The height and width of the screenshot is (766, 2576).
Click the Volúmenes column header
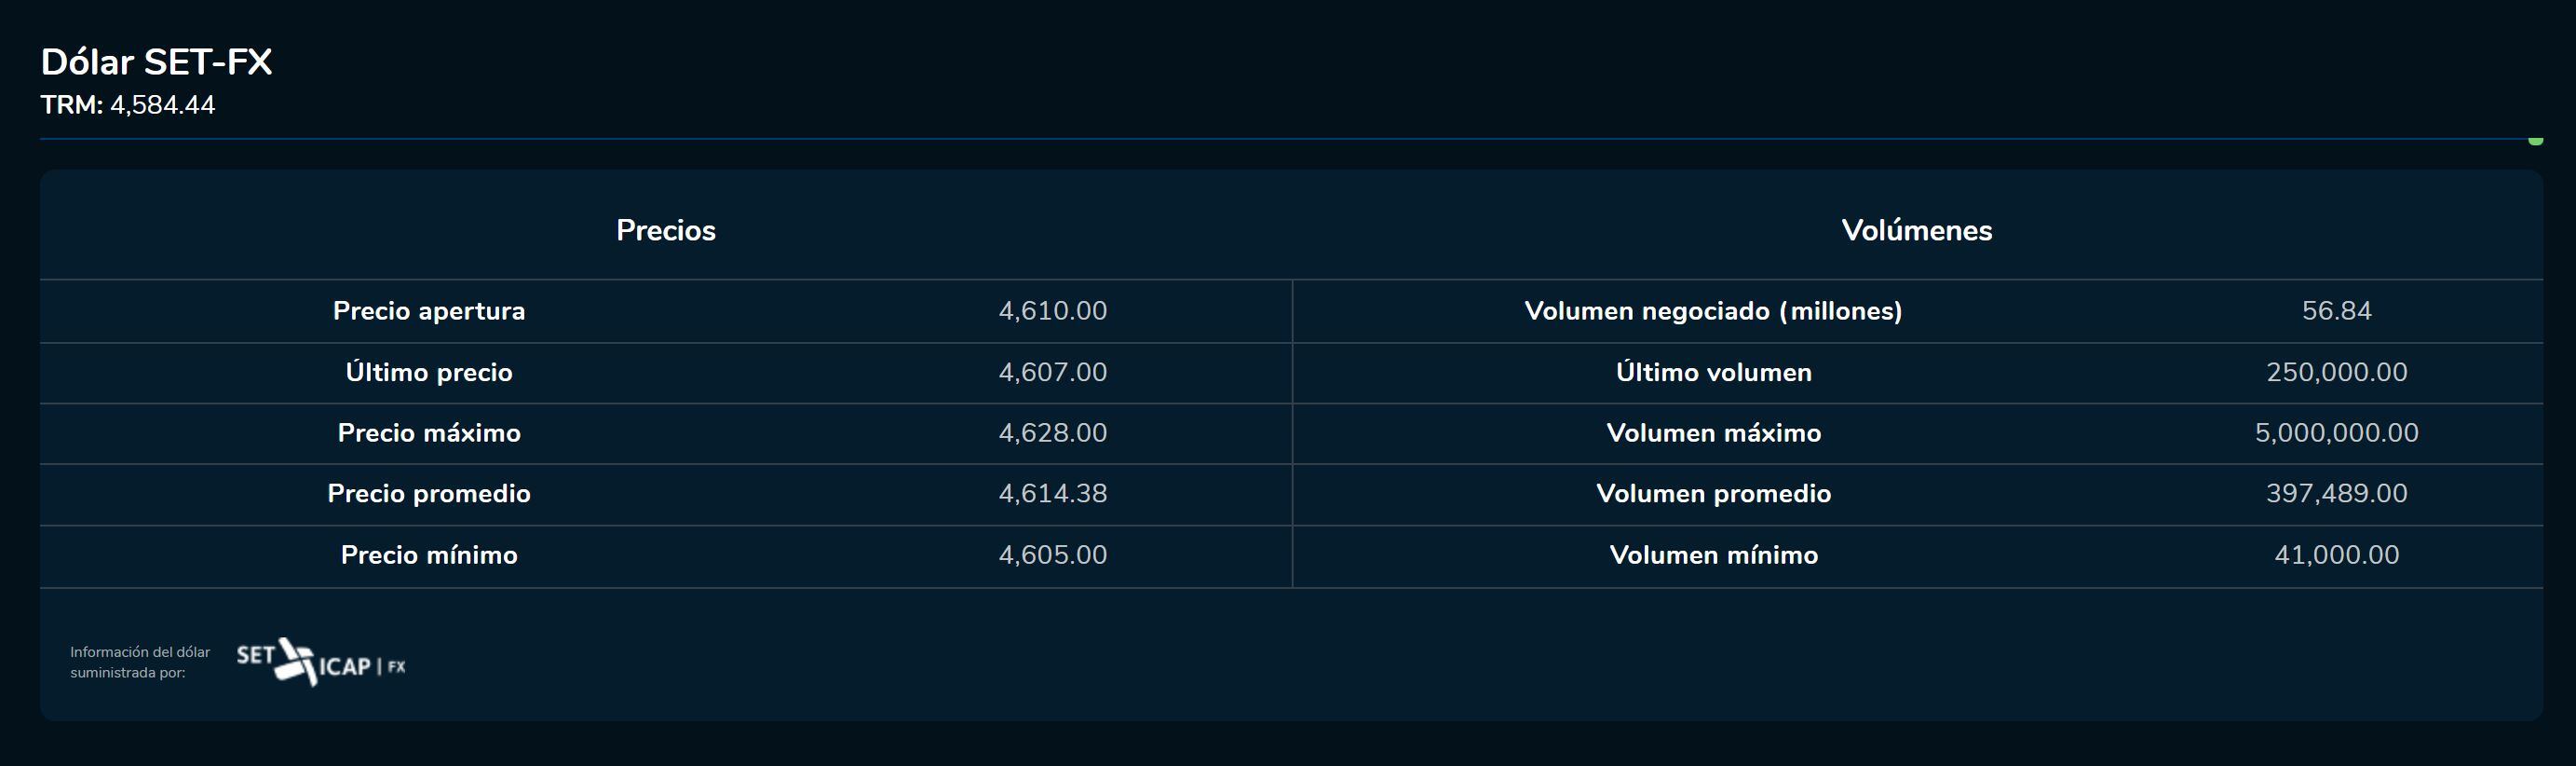[1916, 230]
